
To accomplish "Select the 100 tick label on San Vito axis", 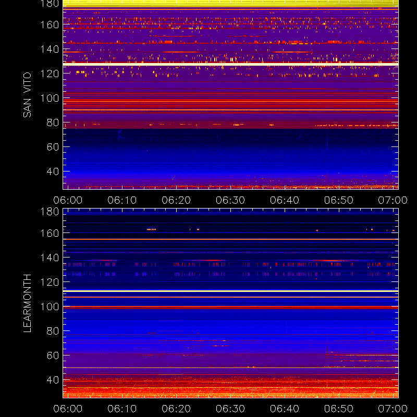I will point(50,98).
